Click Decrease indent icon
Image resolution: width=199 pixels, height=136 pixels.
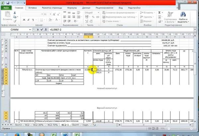[x=65, y=21]
